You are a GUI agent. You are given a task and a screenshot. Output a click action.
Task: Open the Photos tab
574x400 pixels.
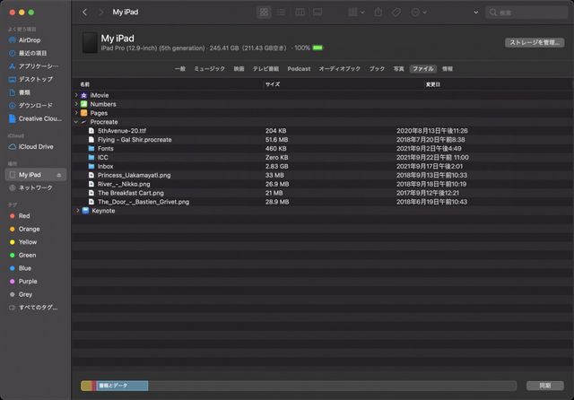(398, 69)
